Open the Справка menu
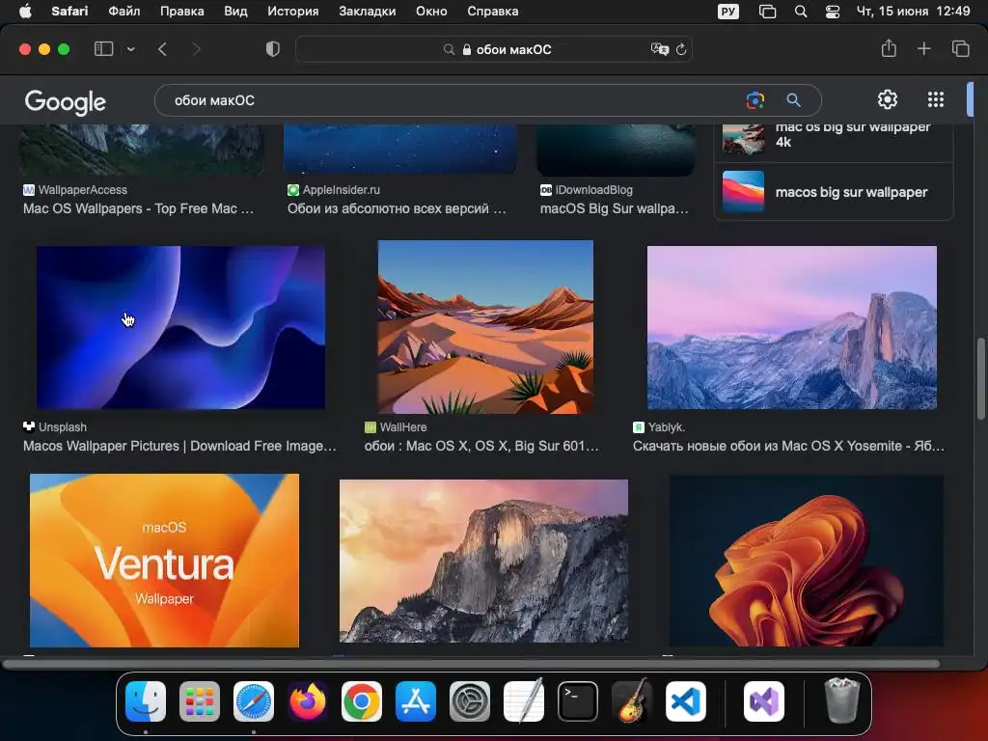The image size is (988, 741). [493, 12]
